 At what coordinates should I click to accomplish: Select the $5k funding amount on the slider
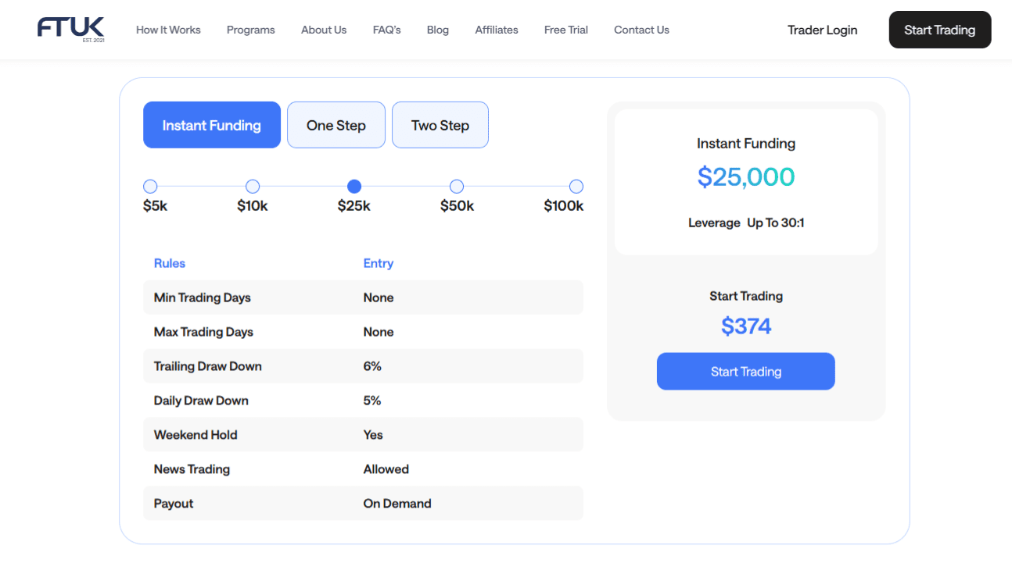(150, 187)
